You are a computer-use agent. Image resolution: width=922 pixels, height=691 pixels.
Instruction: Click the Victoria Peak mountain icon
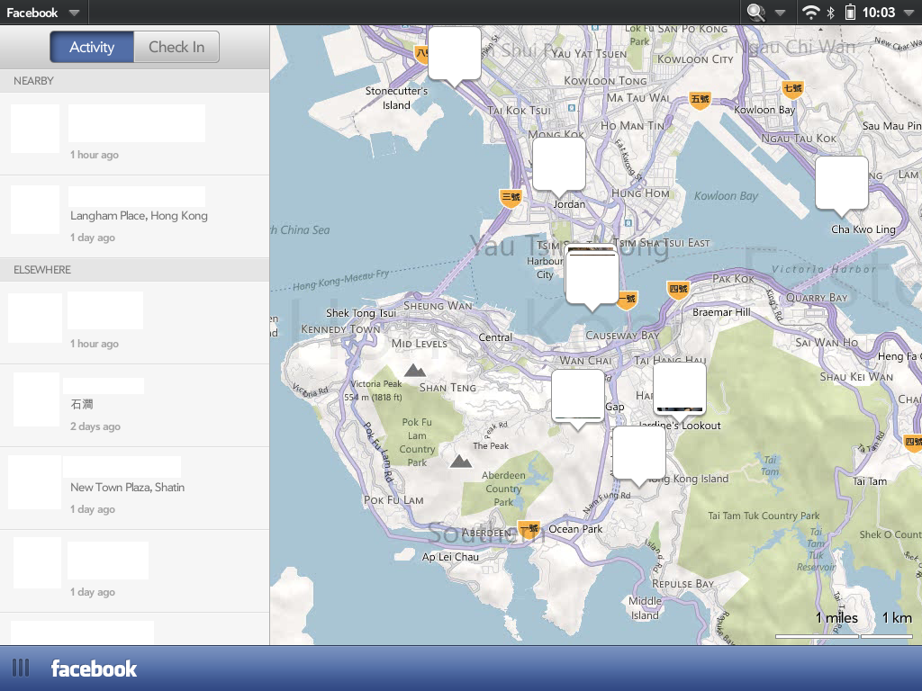point(414,371)
